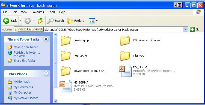Click the Windows flag logo in menu bar
Screen dimensions: 205x105
point(198,12)
